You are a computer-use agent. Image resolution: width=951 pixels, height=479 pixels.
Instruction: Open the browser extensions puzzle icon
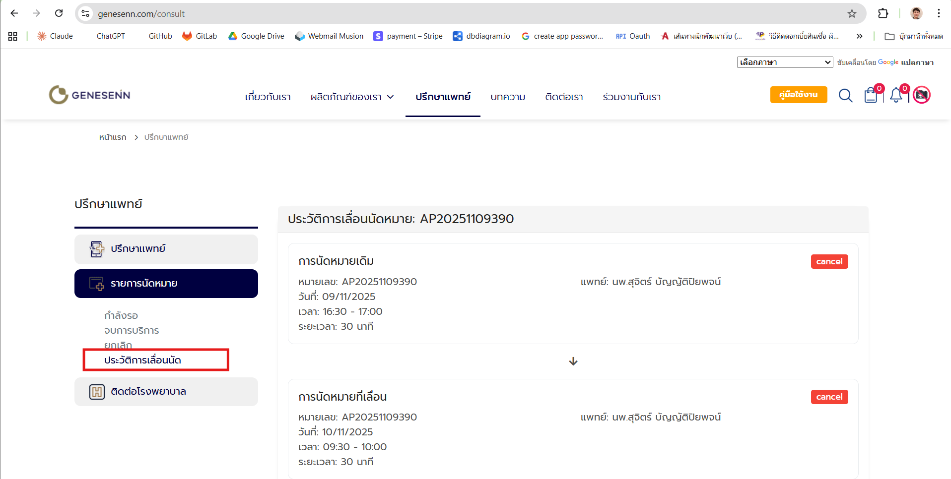pyautogui.click(x=883, y=13)
